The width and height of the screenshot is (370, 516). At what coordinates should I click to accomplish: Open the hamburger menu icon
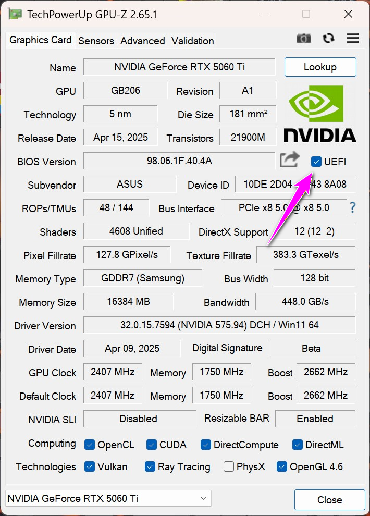(x=353, y=38)
